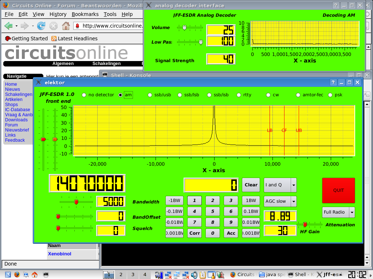This screenshot has width=373, height=279.
Task: Click the volume speaker icon in system tray
Action: (194, 275)
